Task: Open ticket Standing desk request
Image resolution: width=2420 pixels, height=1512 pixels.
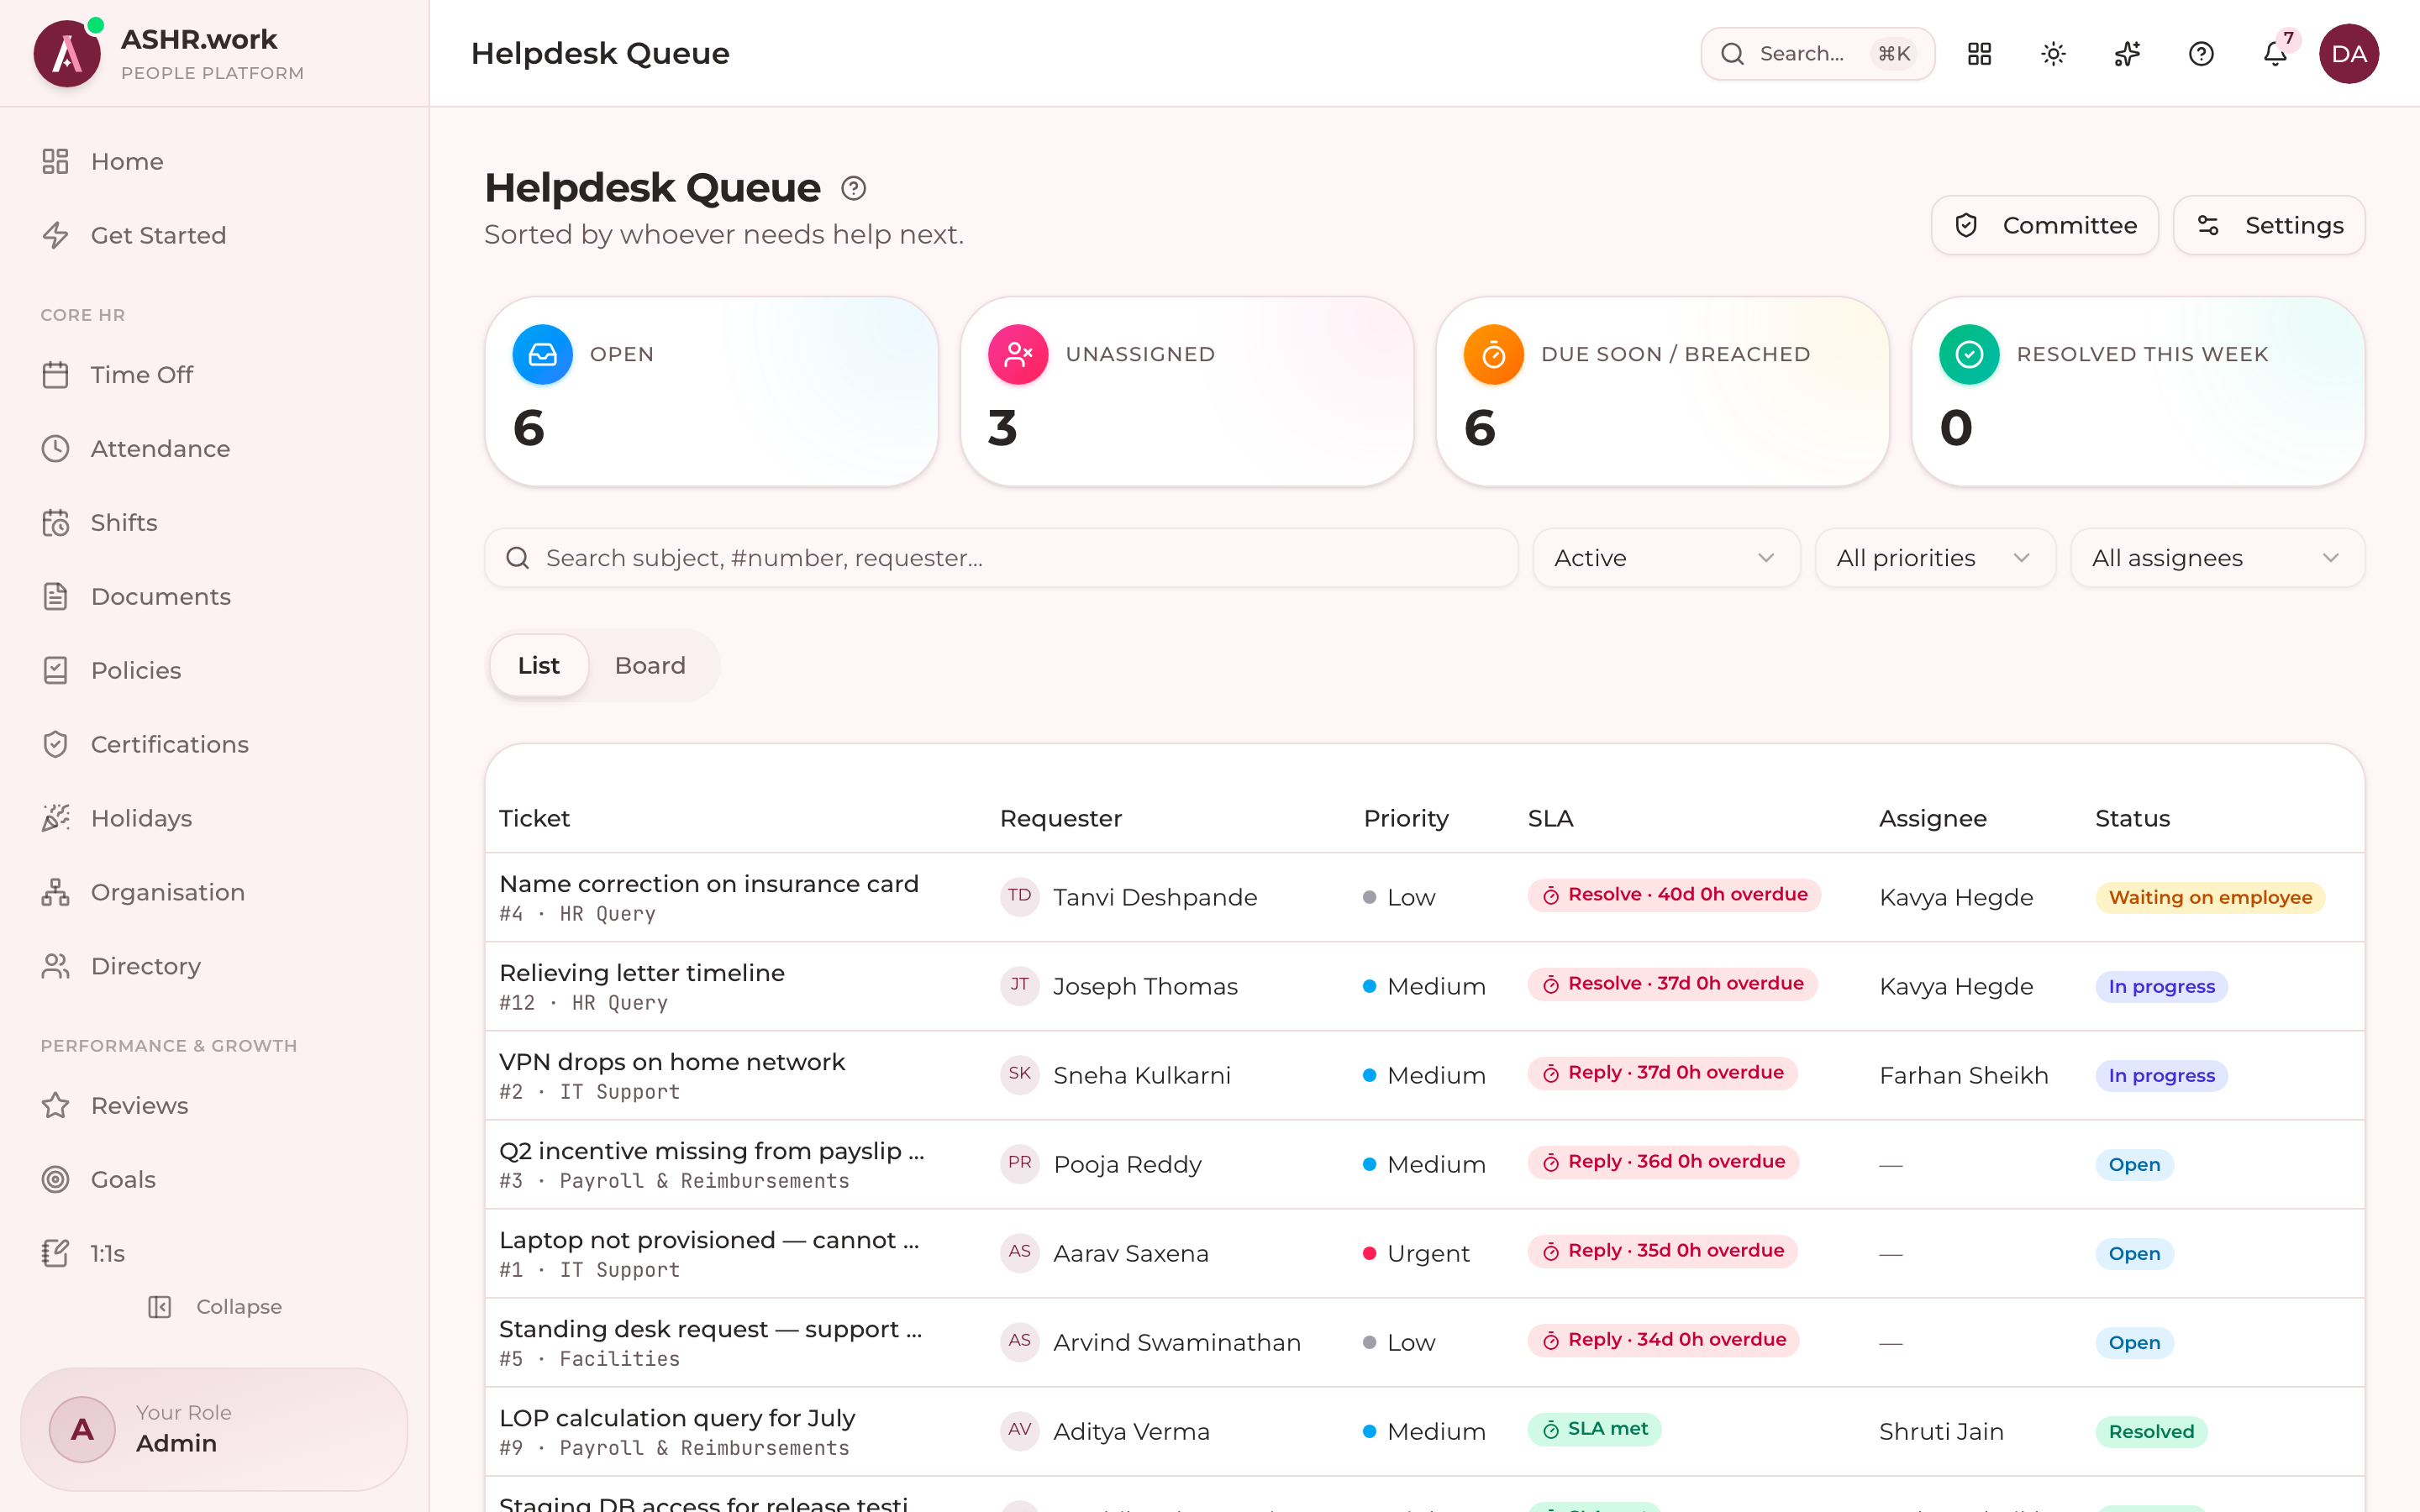Action: click(x=710, y=1330)
